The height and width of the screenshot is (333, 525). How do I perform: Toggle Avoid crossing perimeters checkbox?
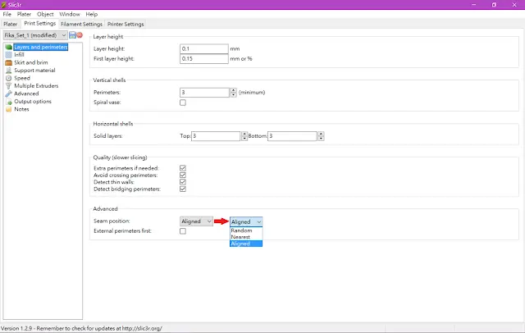point(183,175)
